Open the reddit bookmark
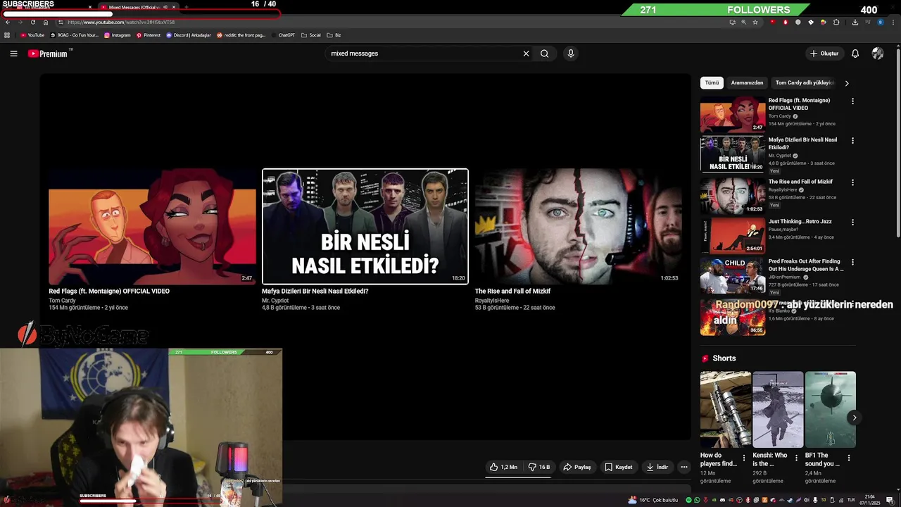901x507 pixels. [241, 35]
